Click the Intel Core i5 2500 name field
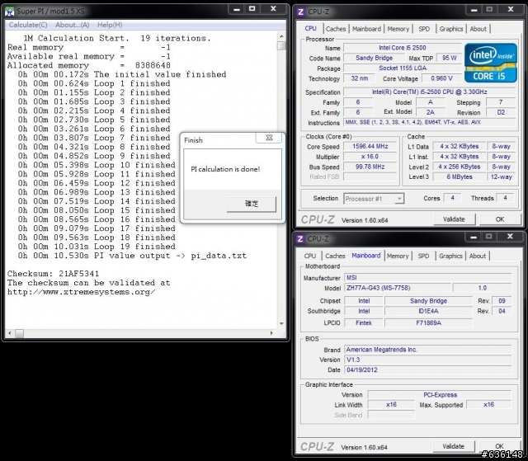Viewport: 528px width, 461px height. pyautogui.click(x=402, y=48)
